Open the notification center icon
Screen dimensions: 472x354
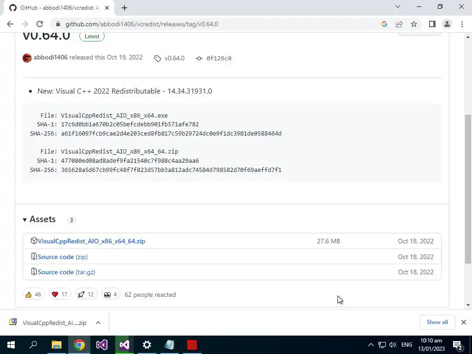pos(457,345)
